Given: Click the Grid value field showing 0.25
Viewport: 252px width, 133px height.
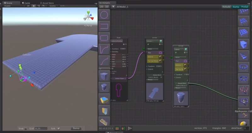Looking at the screenshot, I should click(41, 129).
